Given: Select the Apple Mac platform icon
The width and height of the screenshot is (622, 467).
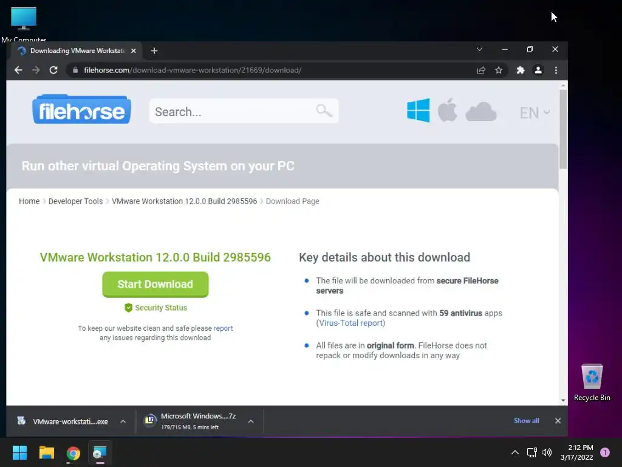Looking at the screenshot, I should pos(448,110).
